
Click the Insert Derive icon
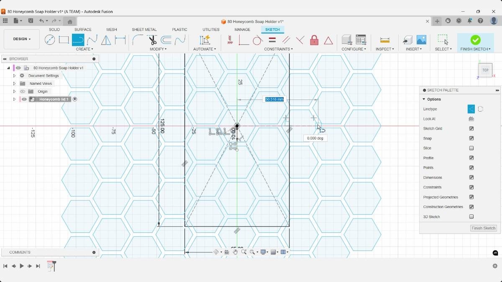coord(407,40)
